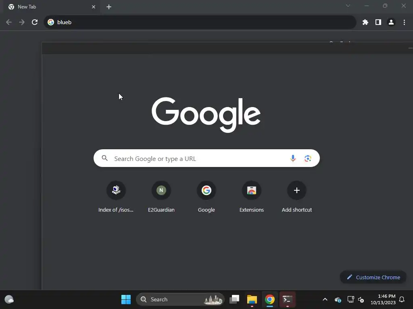413x309 pixels.
Task: Focus the address bar containing blueb
Action: pos(200,22)
